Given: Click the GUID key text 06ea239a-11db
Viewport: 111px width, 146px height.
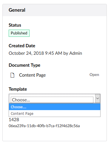Looking at the screenshot, I should click(x=44, y=126).
